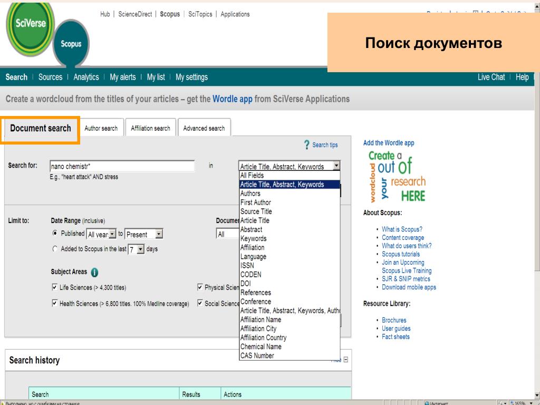
Task: Open My alerts in the navigation bar
Action: [122, 77]
